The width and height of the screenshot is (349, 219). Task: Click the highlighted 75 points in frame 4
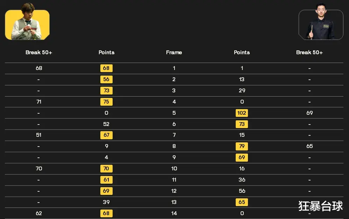coord(106,102)
